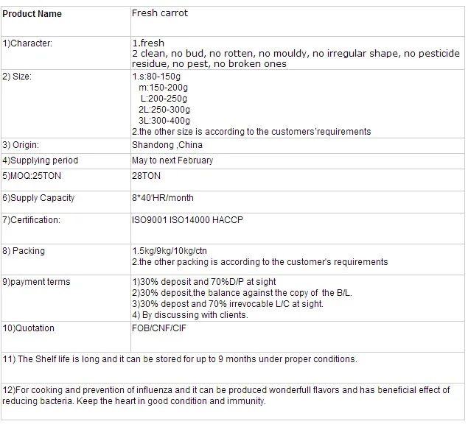Click the 9)payment terms label
468x424 pixels.
(36, 282)
